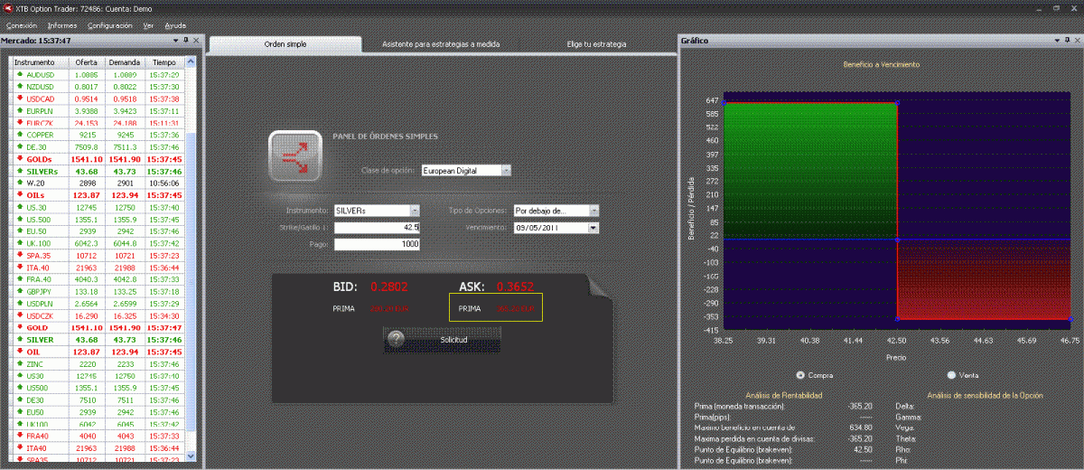Click the red down arrow beside SPA.35
Image resolution: width=1084 pixels, height=470 pixels.
click(19, 255)
